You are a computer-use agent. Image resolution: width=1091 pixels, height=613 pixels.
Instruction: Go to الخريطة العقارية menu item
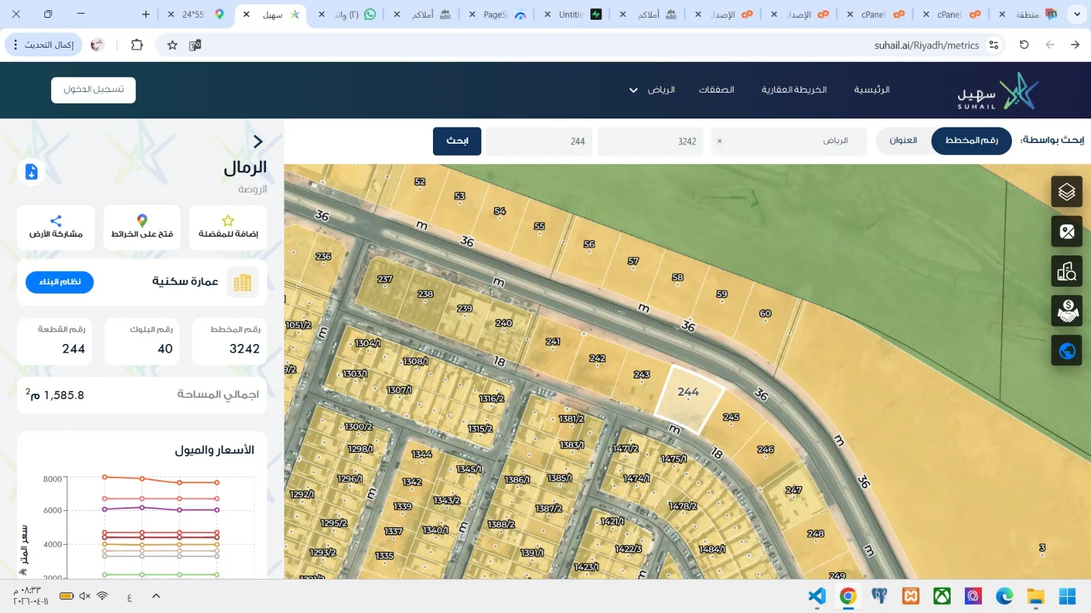pos(794,90)
